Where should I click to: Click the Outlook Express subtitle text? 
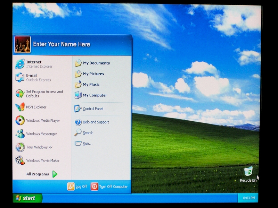[x=39, y=80]
